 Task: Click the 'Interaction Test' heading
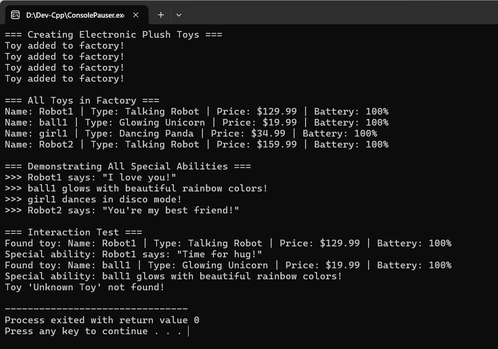point(73,232)
